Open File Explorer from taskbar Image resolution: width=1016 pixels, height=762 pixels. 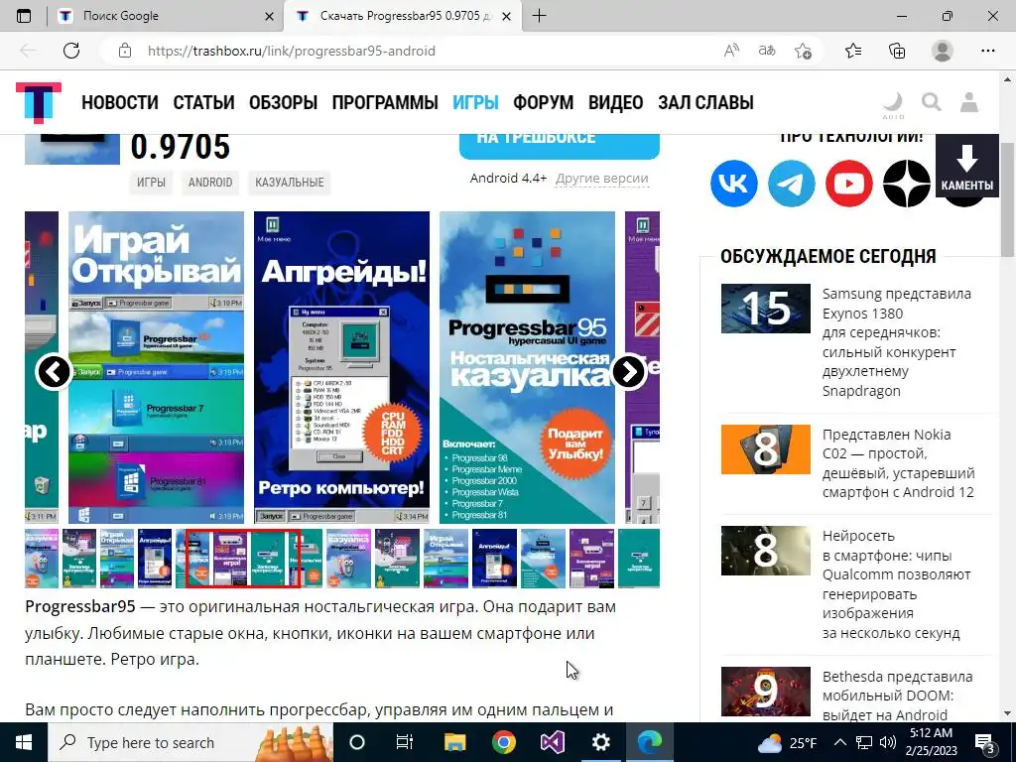454,742
